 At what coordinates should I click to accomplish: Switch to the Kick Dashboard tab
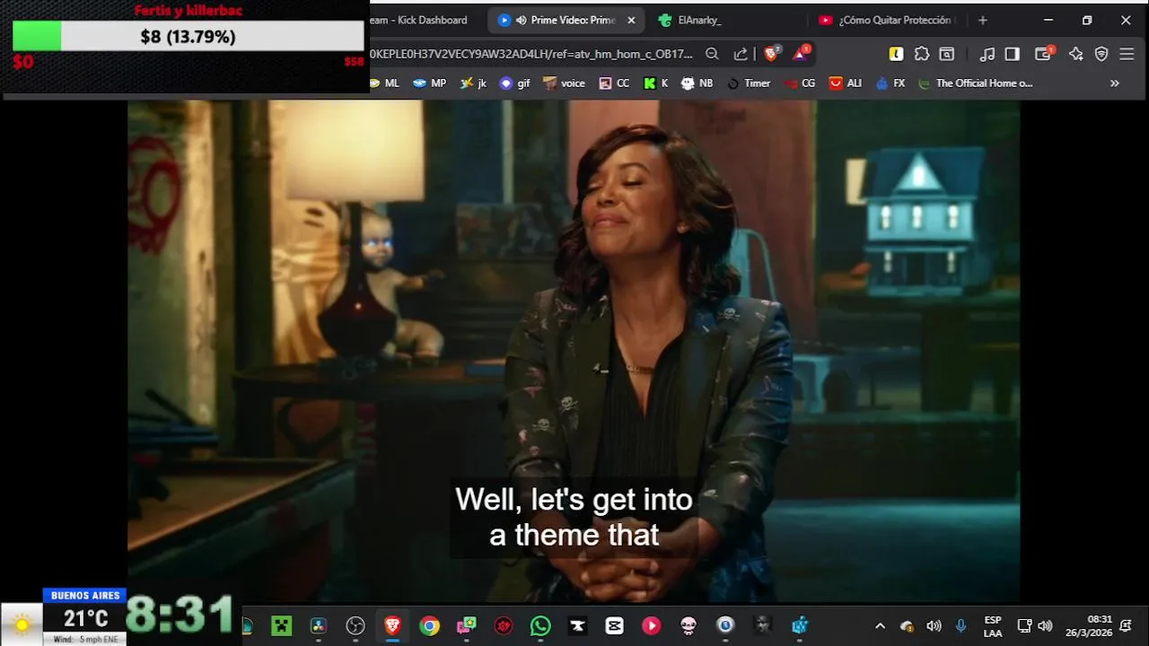point(419,20)
